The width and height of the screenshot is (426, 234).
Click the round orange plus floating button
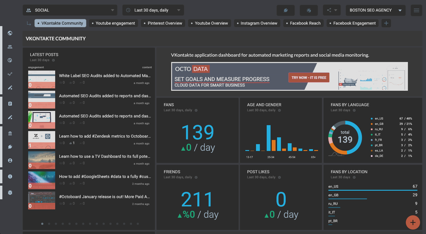click(413, 222)
